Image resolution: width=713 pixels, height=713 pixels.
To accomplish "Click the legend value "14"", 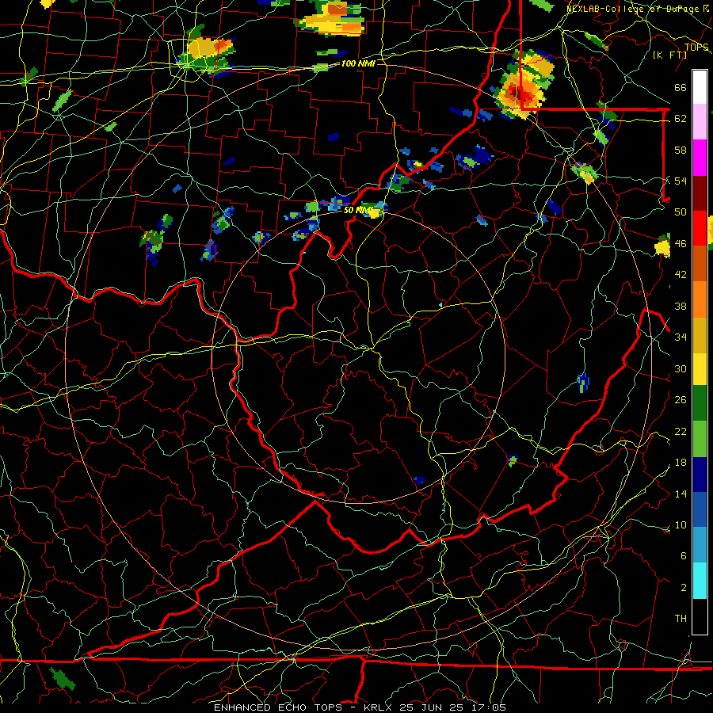I will tap(681, 494).
